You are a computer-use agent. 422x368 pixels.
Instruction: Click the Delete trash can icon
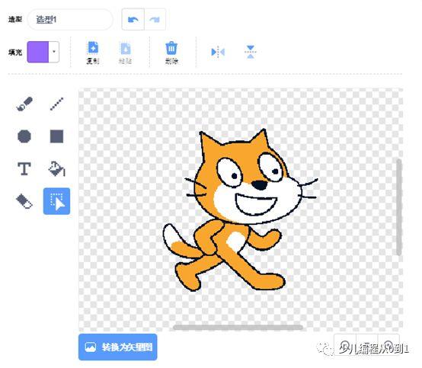pos(171,53)
